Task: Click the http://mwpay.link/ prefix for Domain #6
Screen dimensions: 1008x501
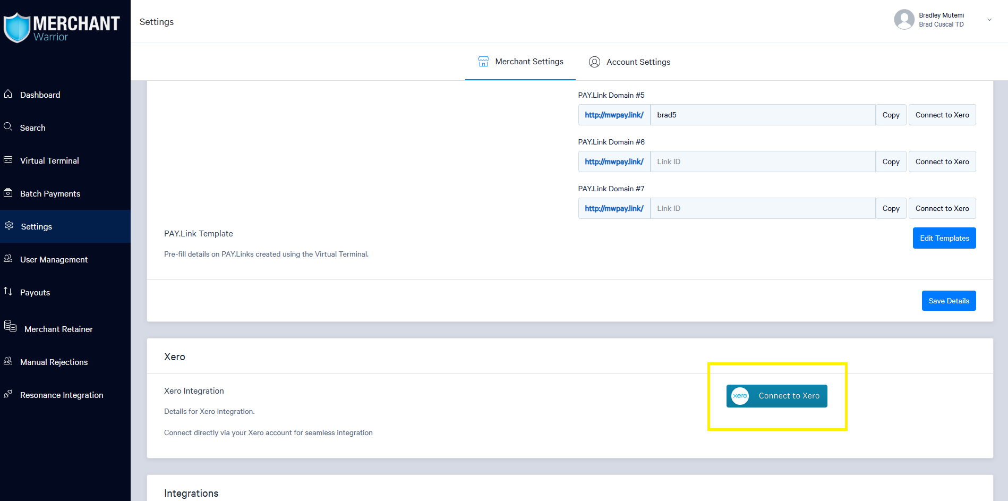Action: (x=614, y=162)
